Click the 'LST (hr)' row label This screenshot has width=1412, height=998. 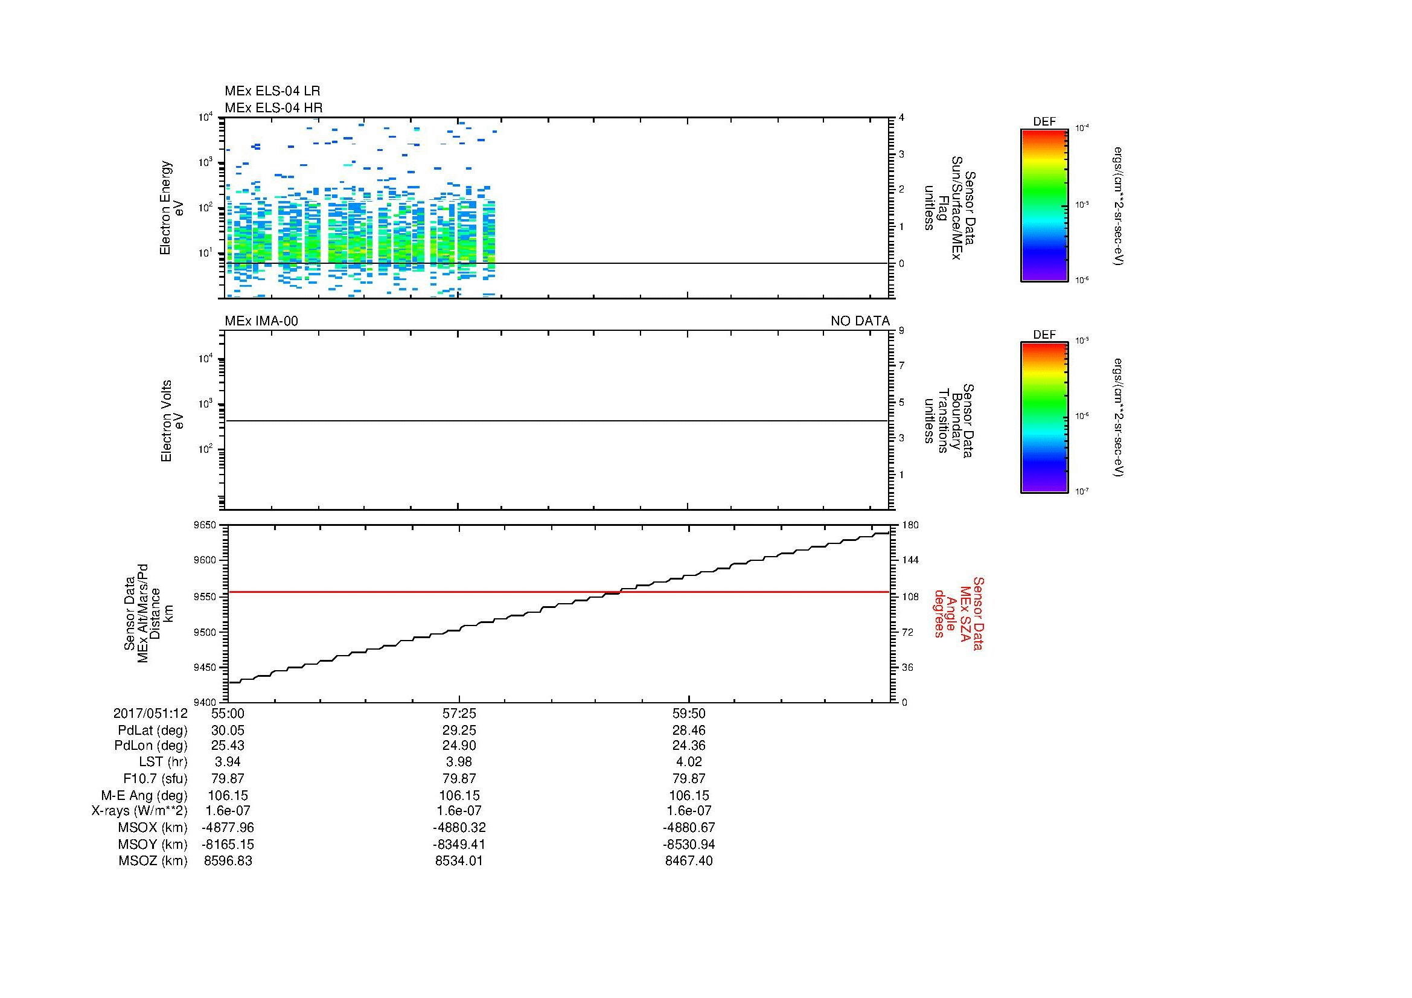163,762
